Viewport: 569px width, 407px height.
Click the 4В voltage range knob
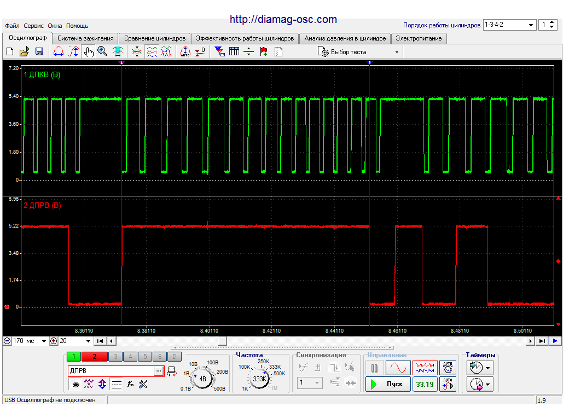[202, 379]
